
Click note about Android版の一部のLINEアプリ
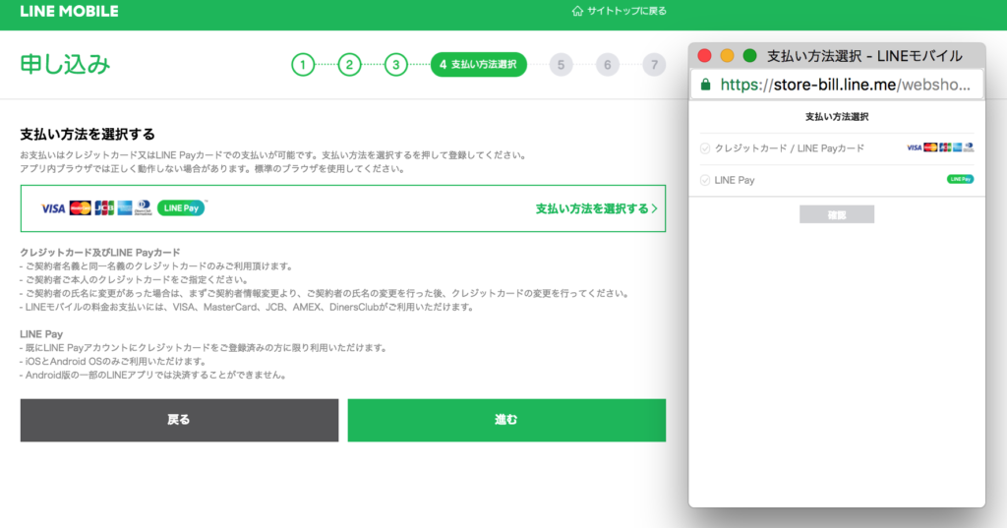152,375
